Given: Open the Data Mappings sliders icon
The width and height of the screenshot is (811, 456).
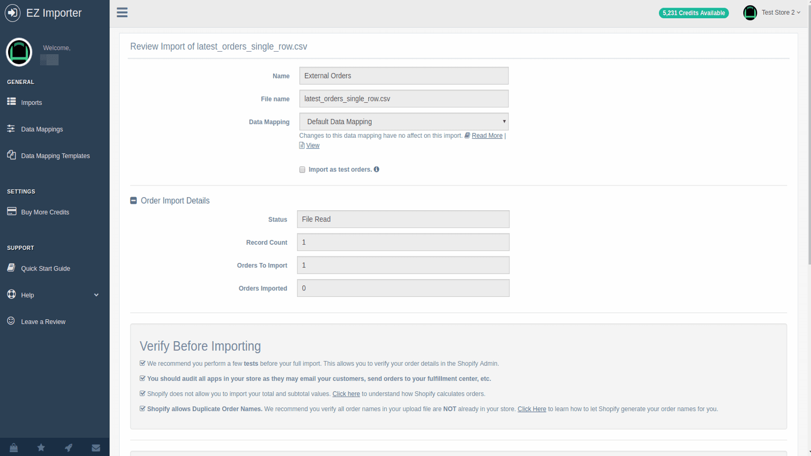Looking at the screenshot, I should 11,129.
